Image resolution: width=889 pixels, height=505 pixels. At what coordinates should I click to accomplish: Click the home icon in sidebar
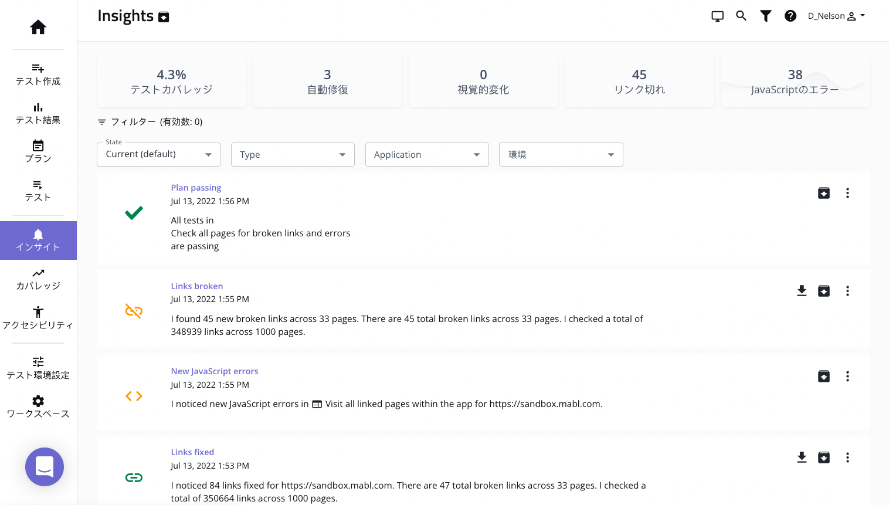tap(38, 27)
